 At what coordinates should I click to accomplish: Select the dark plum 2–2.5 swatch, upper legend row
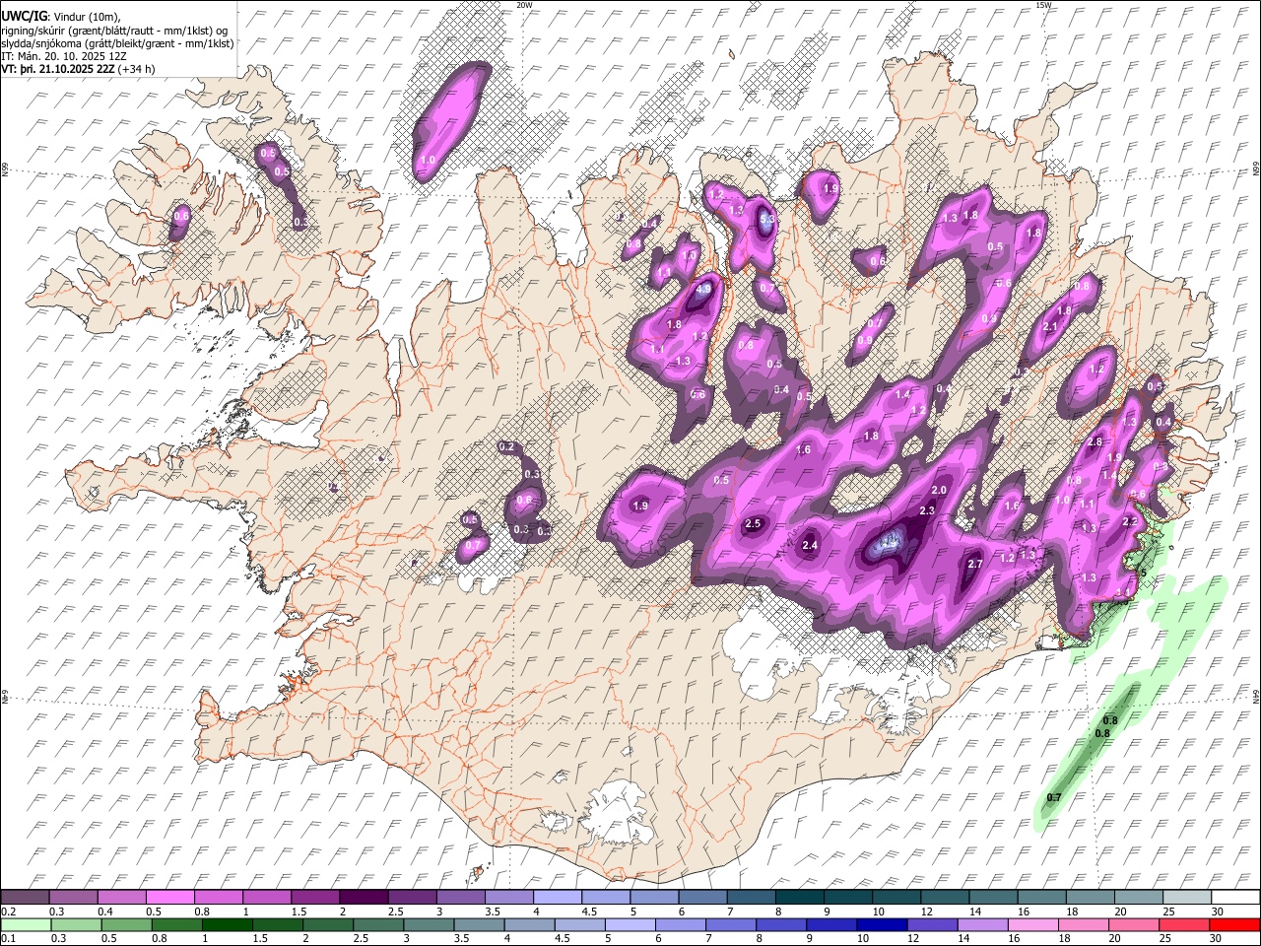363,898
